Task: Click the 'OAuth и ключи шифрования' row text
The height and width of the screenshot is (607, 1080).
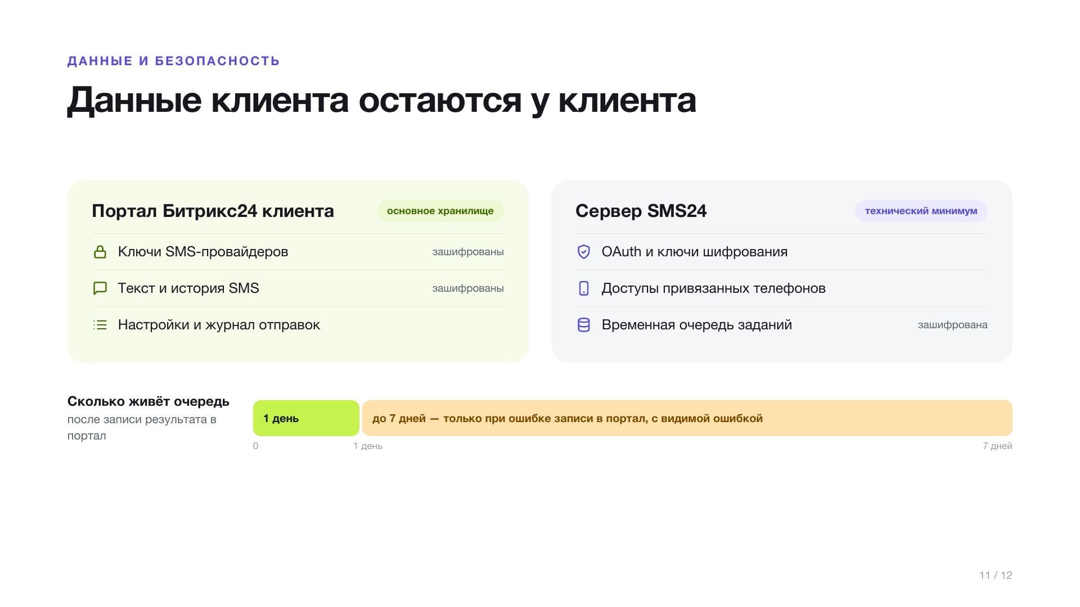Action: 695,252
